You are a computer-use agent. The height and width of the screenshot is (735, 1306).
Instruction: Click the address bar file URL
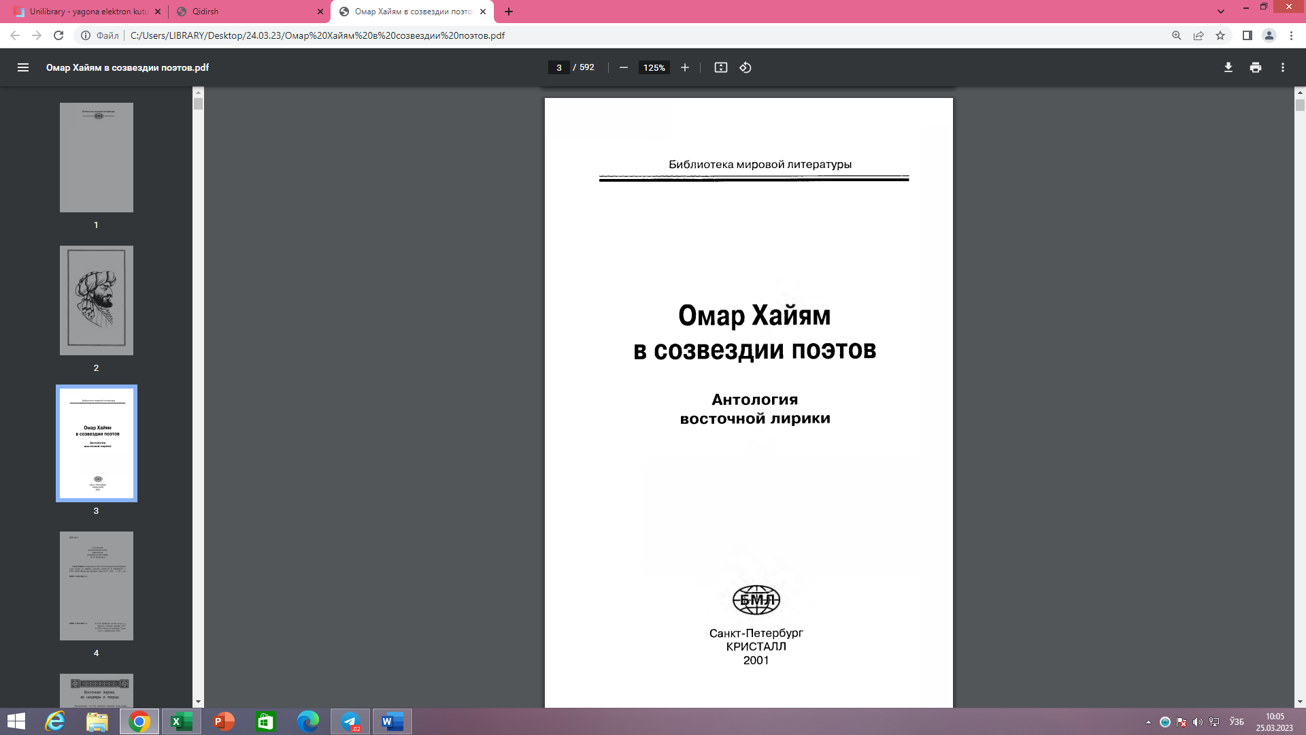pyautogui.click(x=318, y=35)
